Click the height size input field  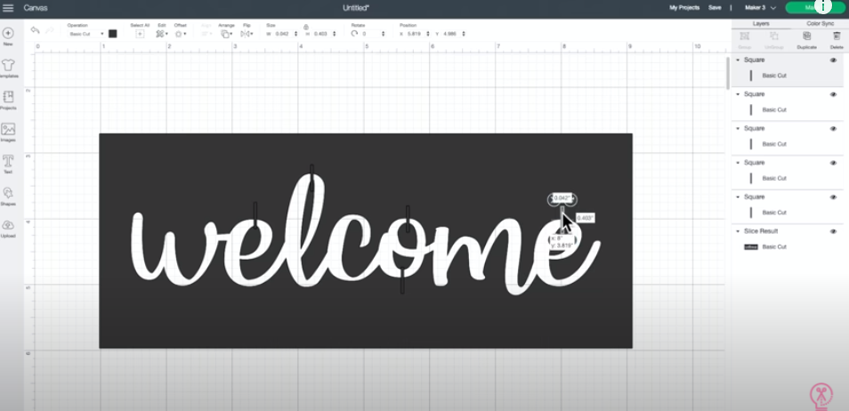point(321,34)
